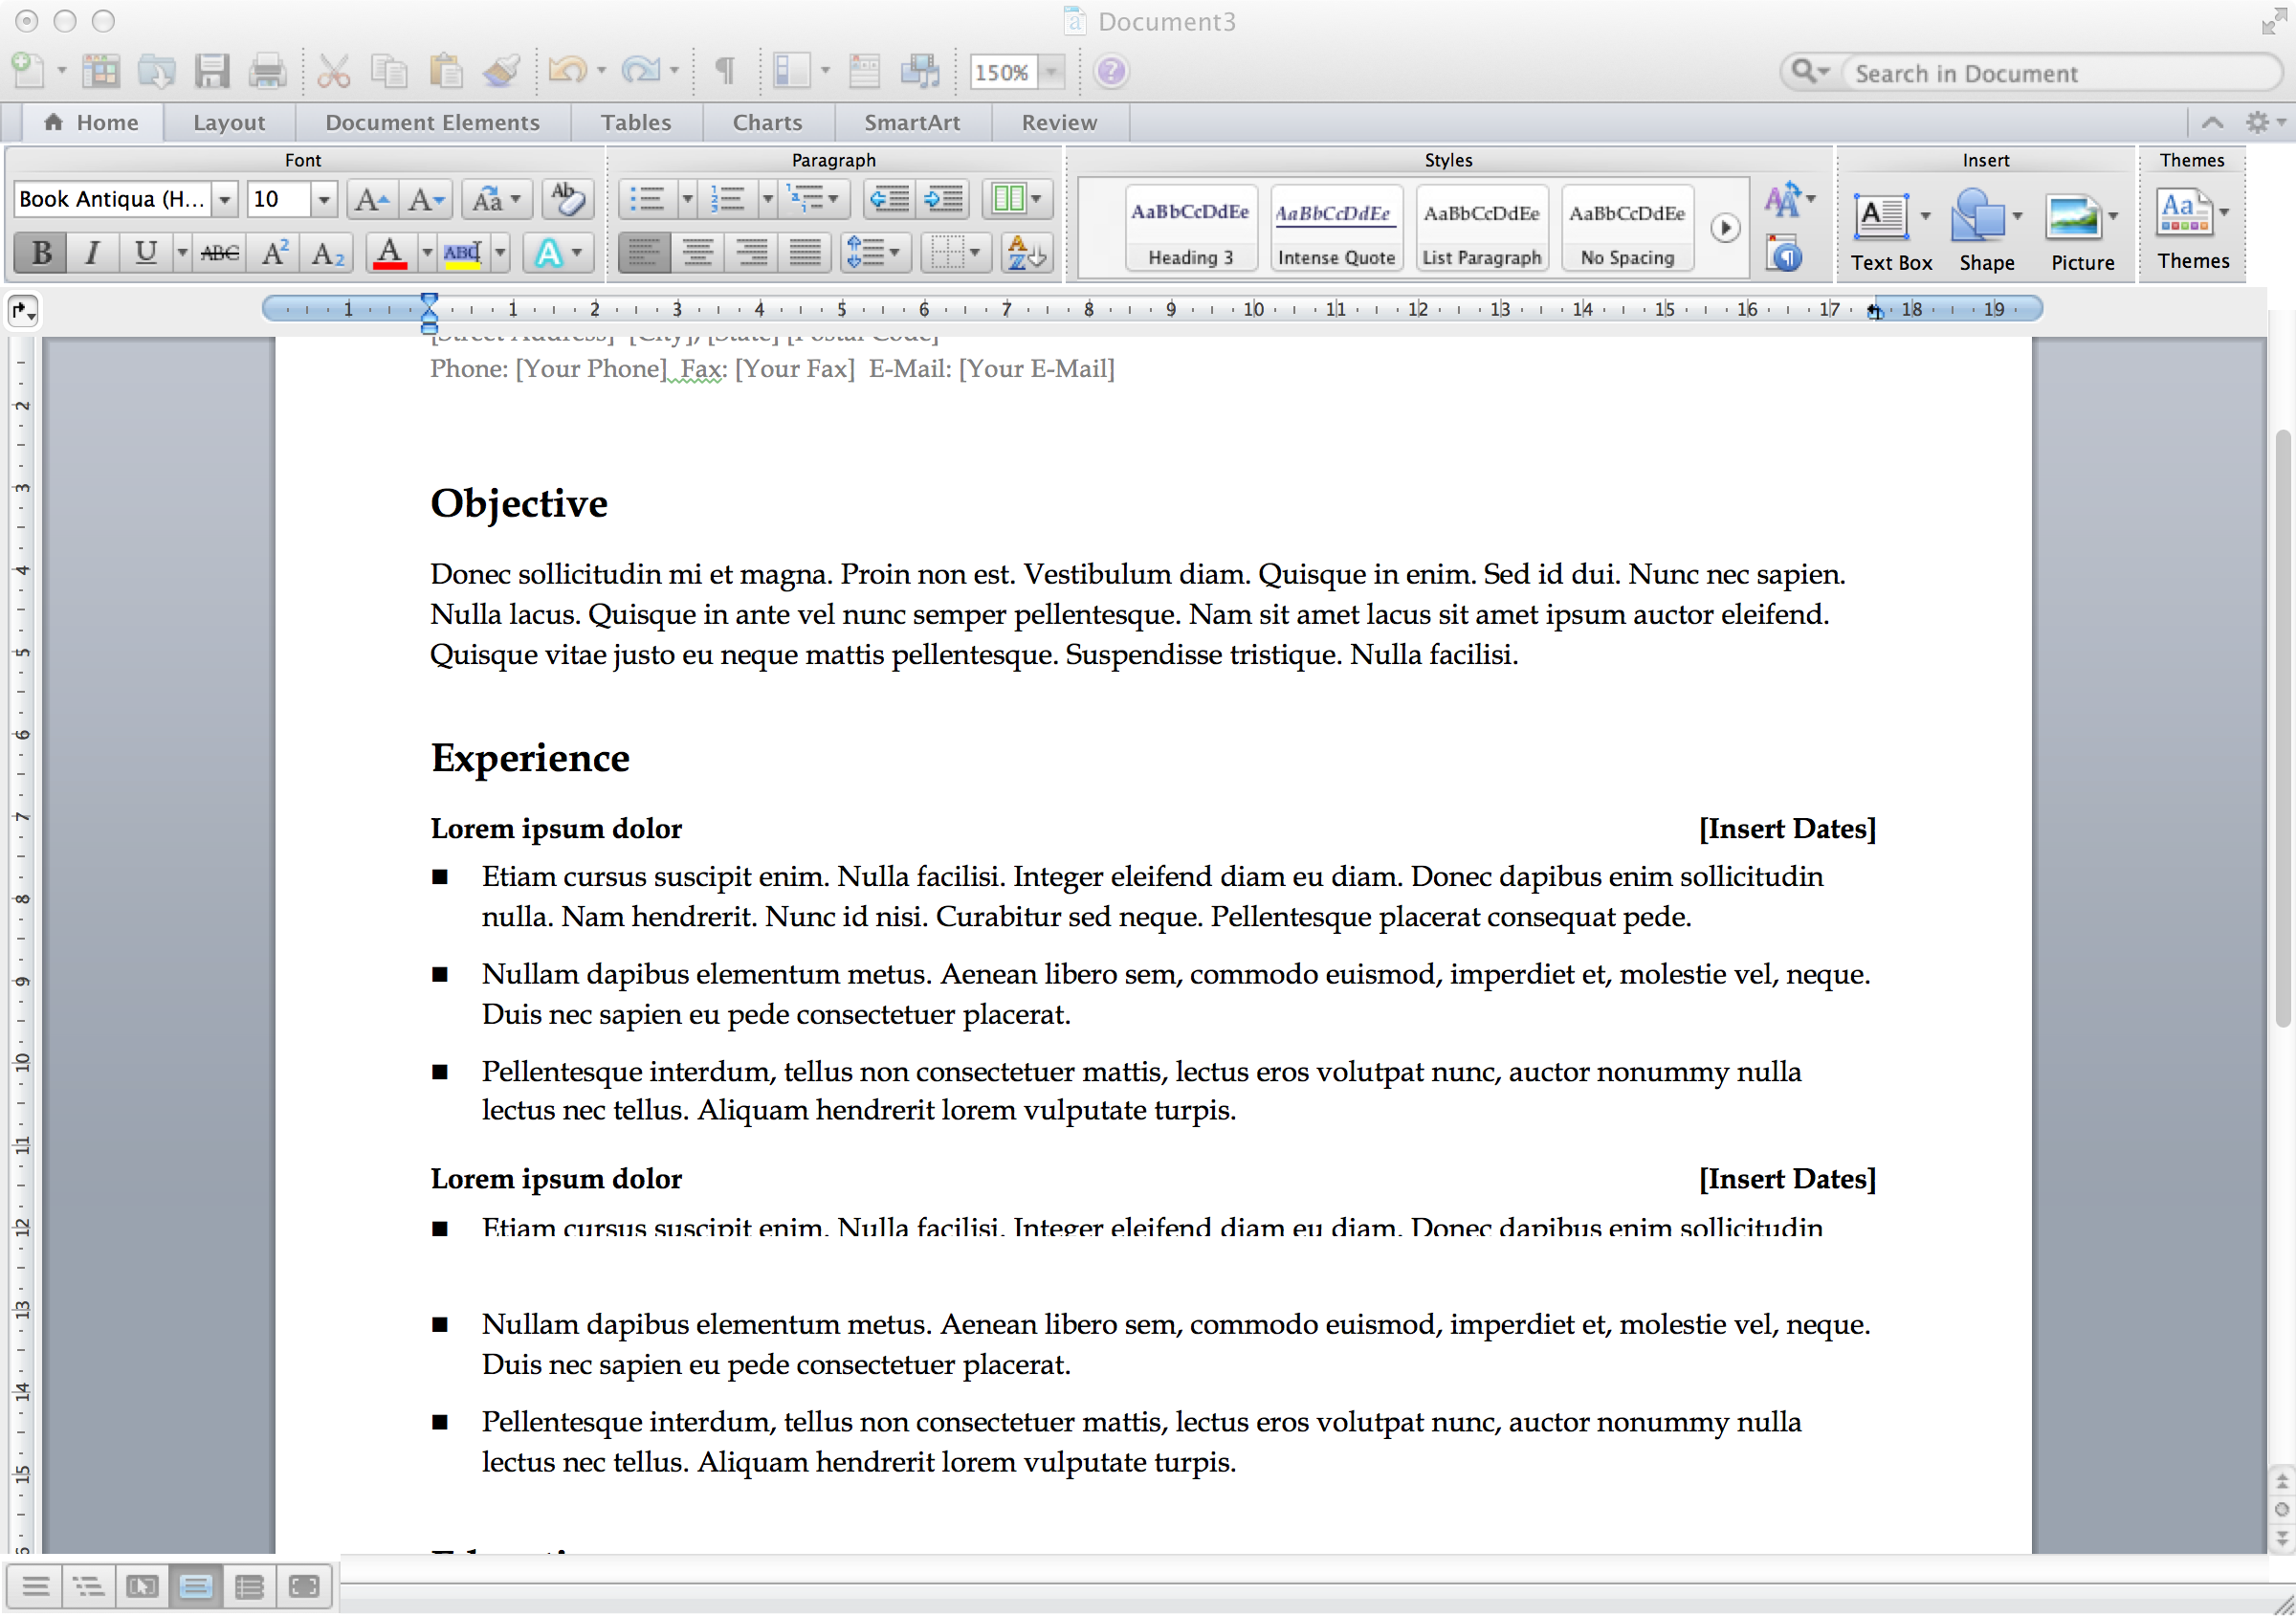The width and height of the screenshot is (2296, 1617).
Task: Open Document Elements tab
Action: pos(432,122)
